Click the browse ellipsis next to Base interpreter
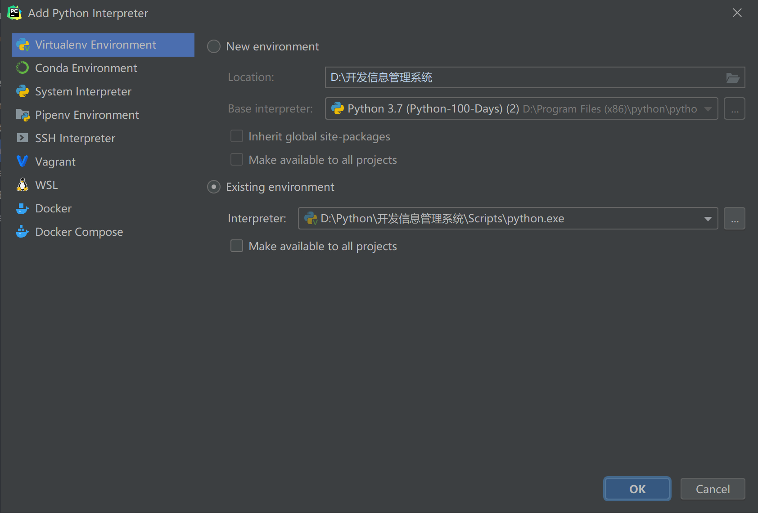The image size is (758, 513). point(734,108)
